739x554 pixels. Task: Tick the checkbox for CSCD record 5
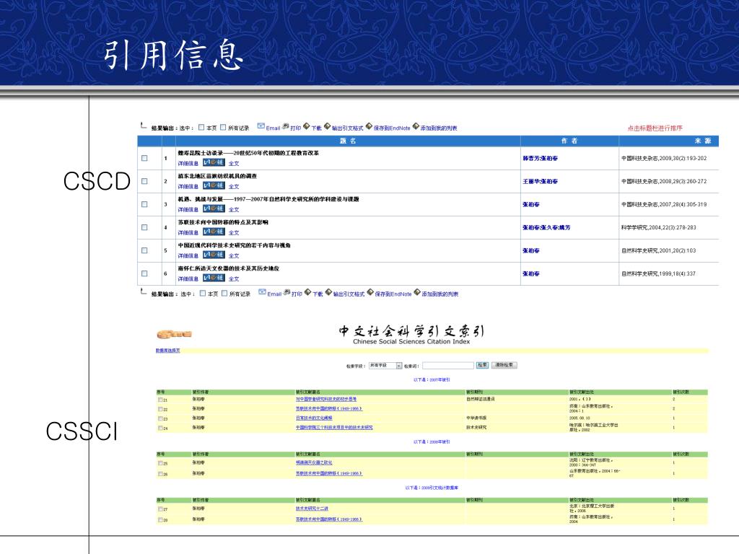144,250
